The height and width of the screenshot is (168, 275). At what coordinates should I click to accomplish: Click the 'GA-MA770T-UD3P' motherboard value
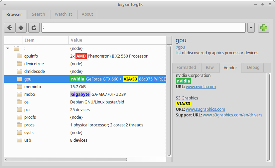pos(109,94)
